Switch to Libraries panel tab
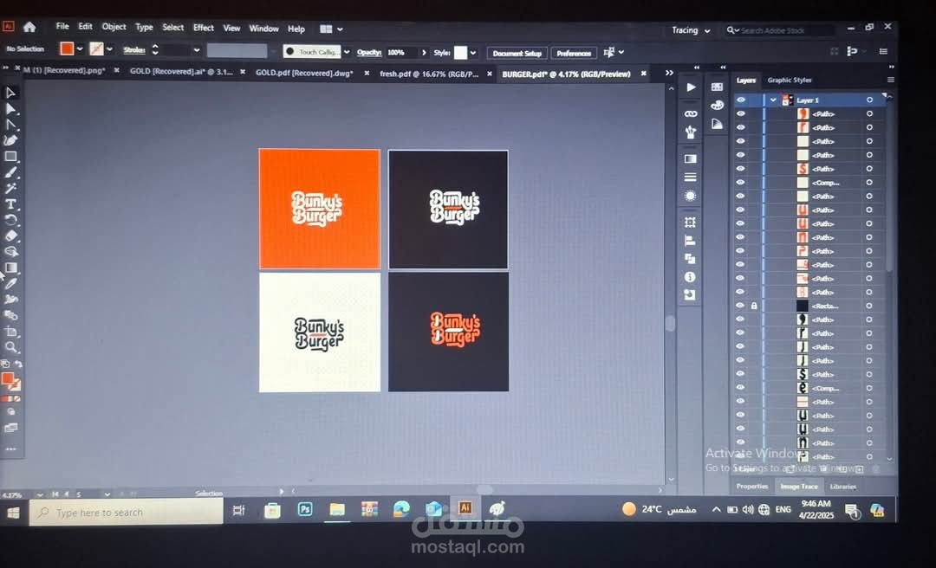Screen dimensions: 936x568 click(x=843, y=487)
